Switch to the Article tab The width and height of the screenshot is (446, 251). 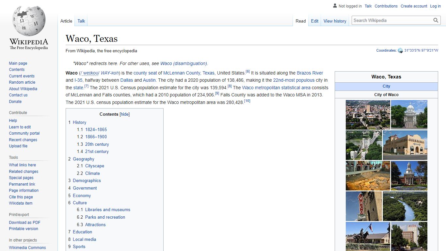coord(66,21)
